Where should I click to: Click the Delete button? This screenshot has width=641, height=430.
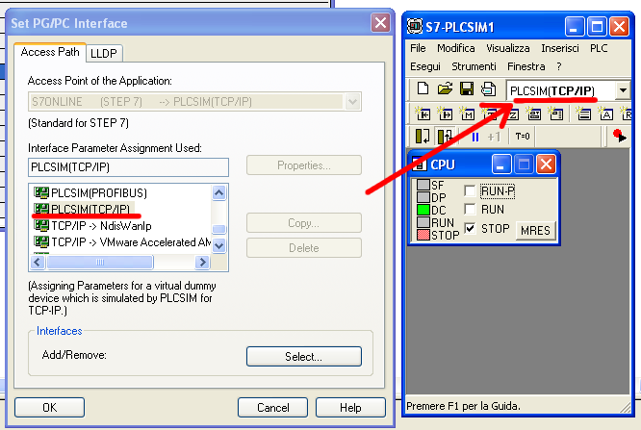click(x=304, y=247)
